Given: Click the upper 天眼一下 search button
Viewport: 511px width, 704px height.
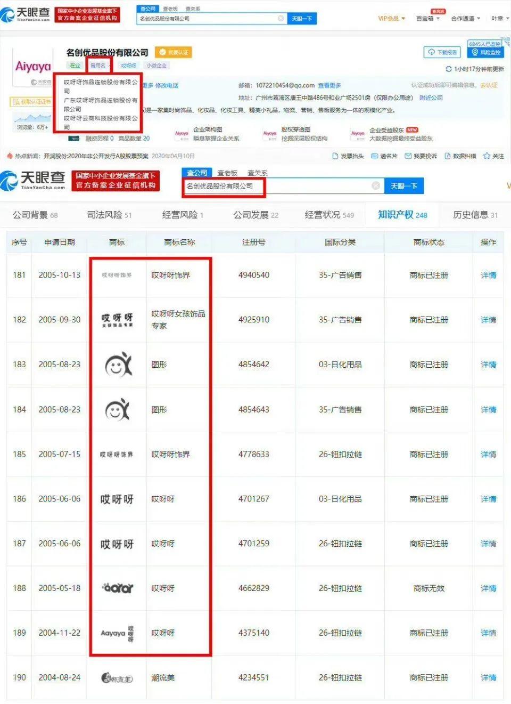Looking at the screenshot, I should 302,19.
